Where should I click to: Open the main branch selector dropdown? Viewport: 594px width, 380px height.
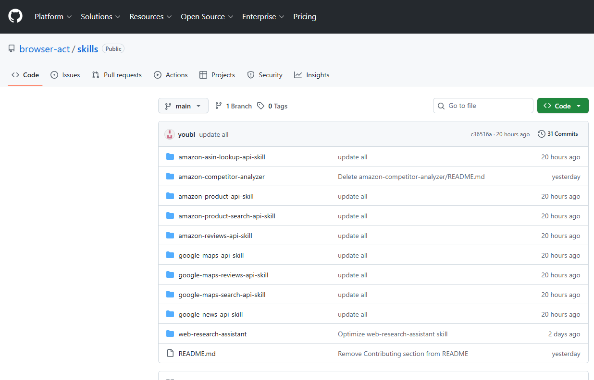tap(183, 106)
